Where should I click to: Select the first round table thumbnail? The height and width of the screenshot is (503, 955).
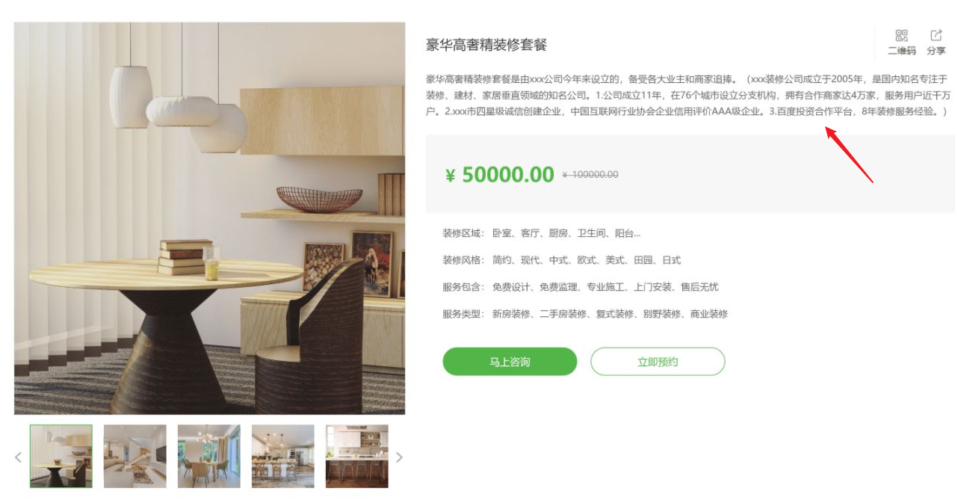pos(61,456)
